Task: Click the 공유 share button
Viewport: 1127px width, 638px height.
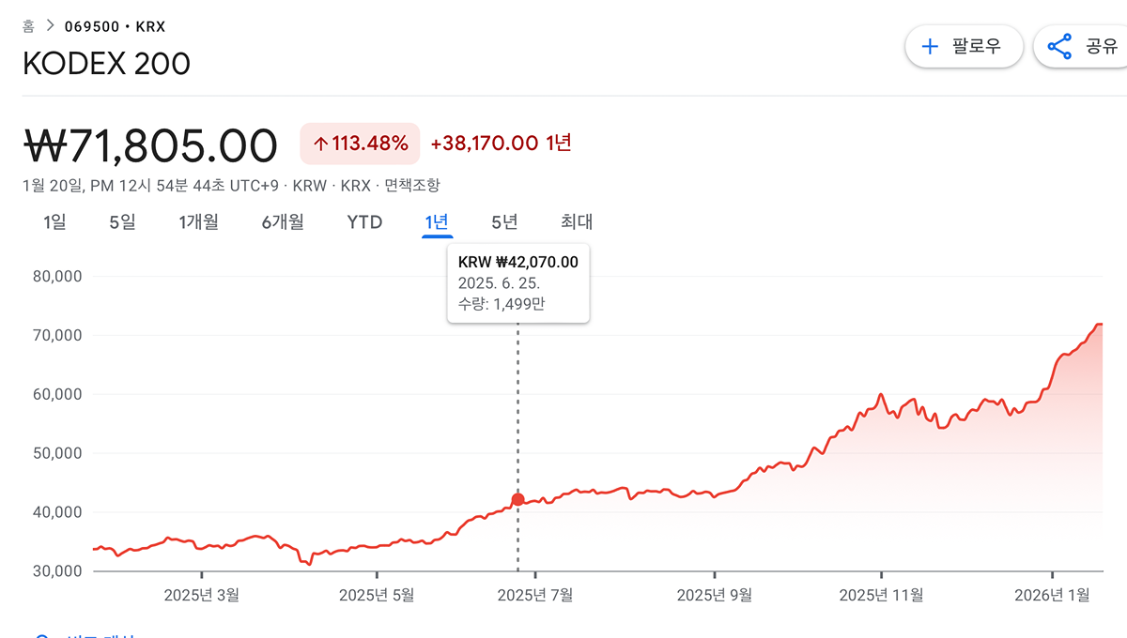Action: (1082, 47)
